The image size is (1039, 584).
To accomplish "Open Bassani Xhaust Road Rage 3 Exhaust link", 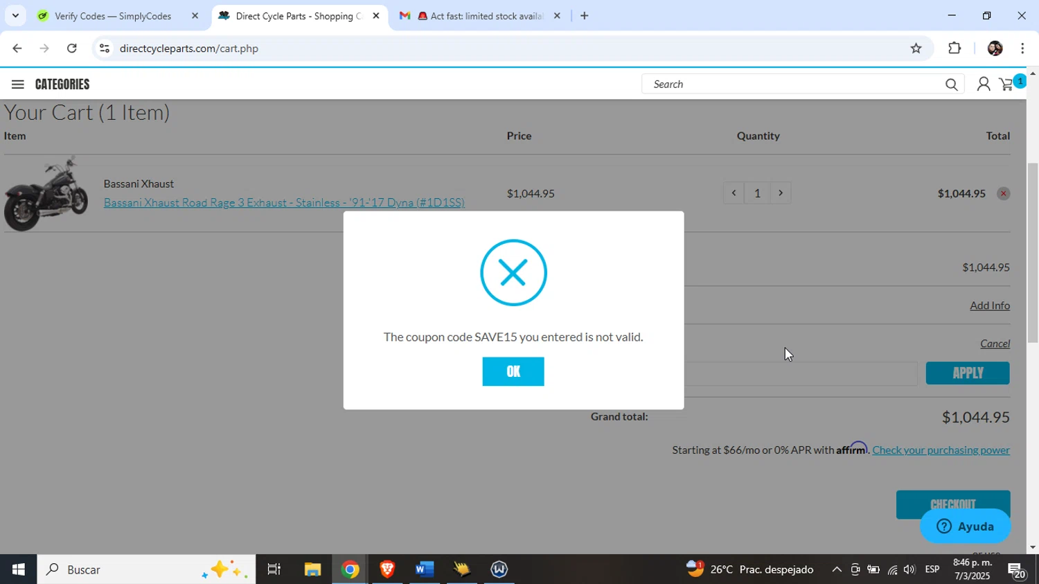I will pos(284,202).
